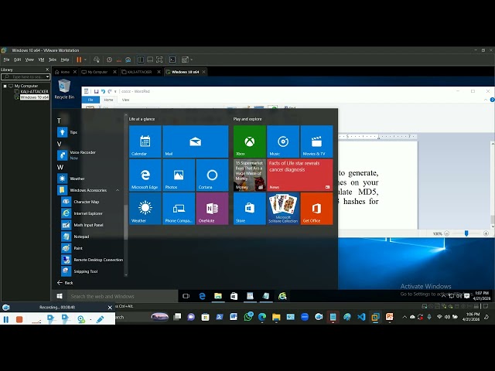
Task: Open the Cortana tile
Action: click(212, 175)
